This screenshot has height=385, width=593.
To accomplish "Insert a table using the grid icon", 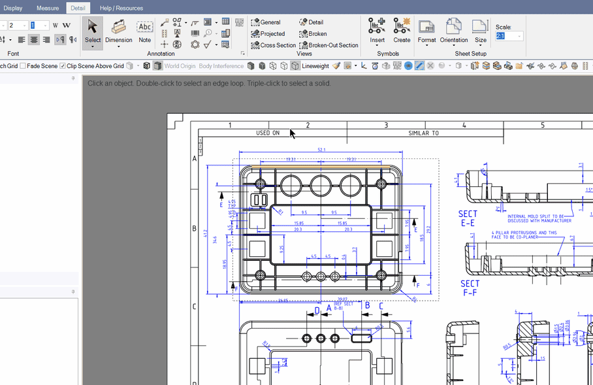I will coord(226,22).
